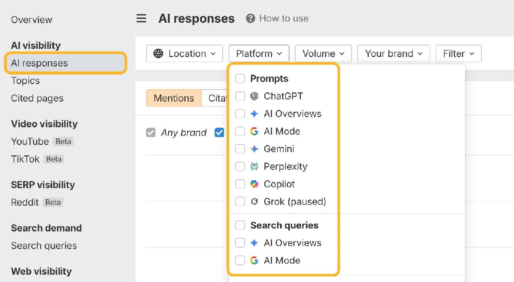Screen dimensions: 514x282
Task: Click Google AI Mode icon under Search queries
Action: click(254, 261)
